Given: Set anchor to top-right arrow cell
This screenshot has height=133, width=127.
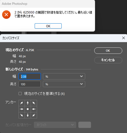Looking at the screenshot, I should tap(34, 103).
